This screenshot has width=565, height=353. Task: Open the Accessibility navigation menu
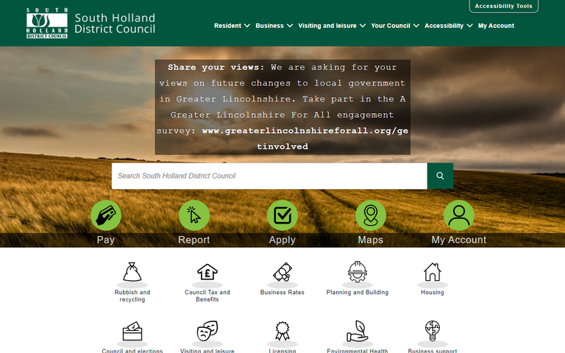point(448,26)
